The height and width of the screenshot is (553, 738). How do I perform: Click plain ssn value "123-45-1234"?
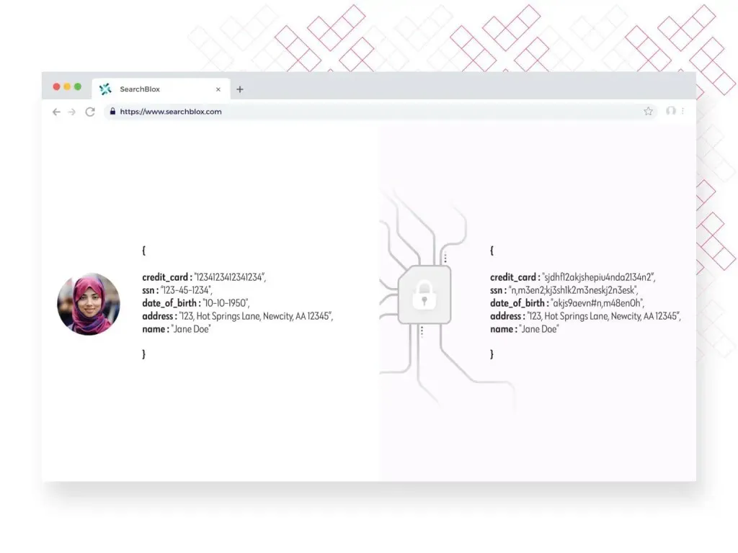[x=186, y=290]
